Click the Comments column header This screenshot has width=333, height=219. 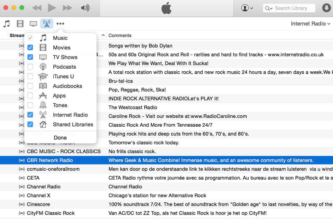pos(120,35)
